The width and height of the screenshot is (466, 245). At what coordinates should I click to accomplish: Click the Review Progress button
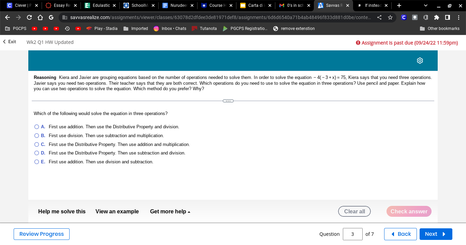(x=41, y=234)
